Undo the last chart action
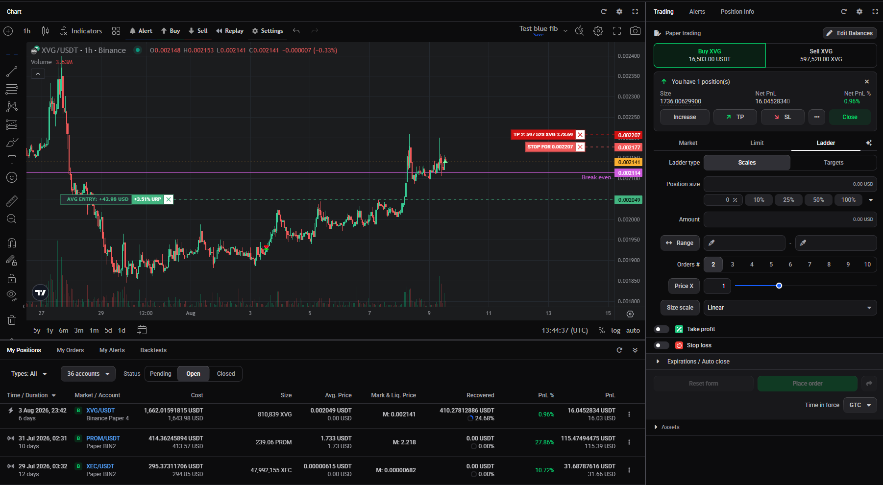Screen dimensions: 883x485 tap(296, 31)
